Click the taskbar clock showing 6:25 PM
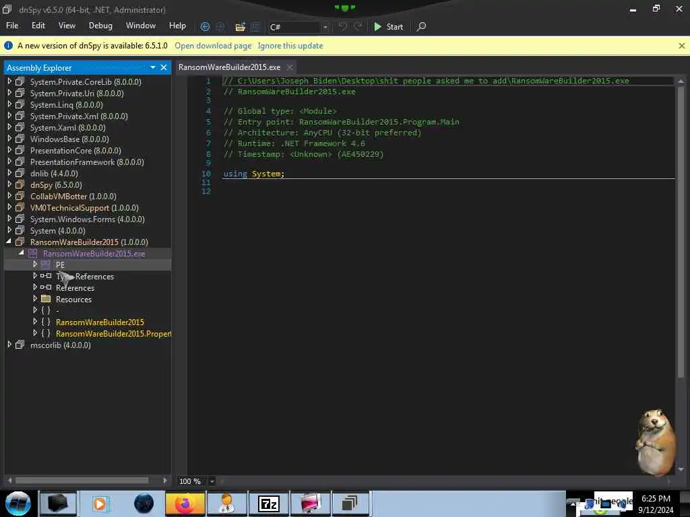 656,504
